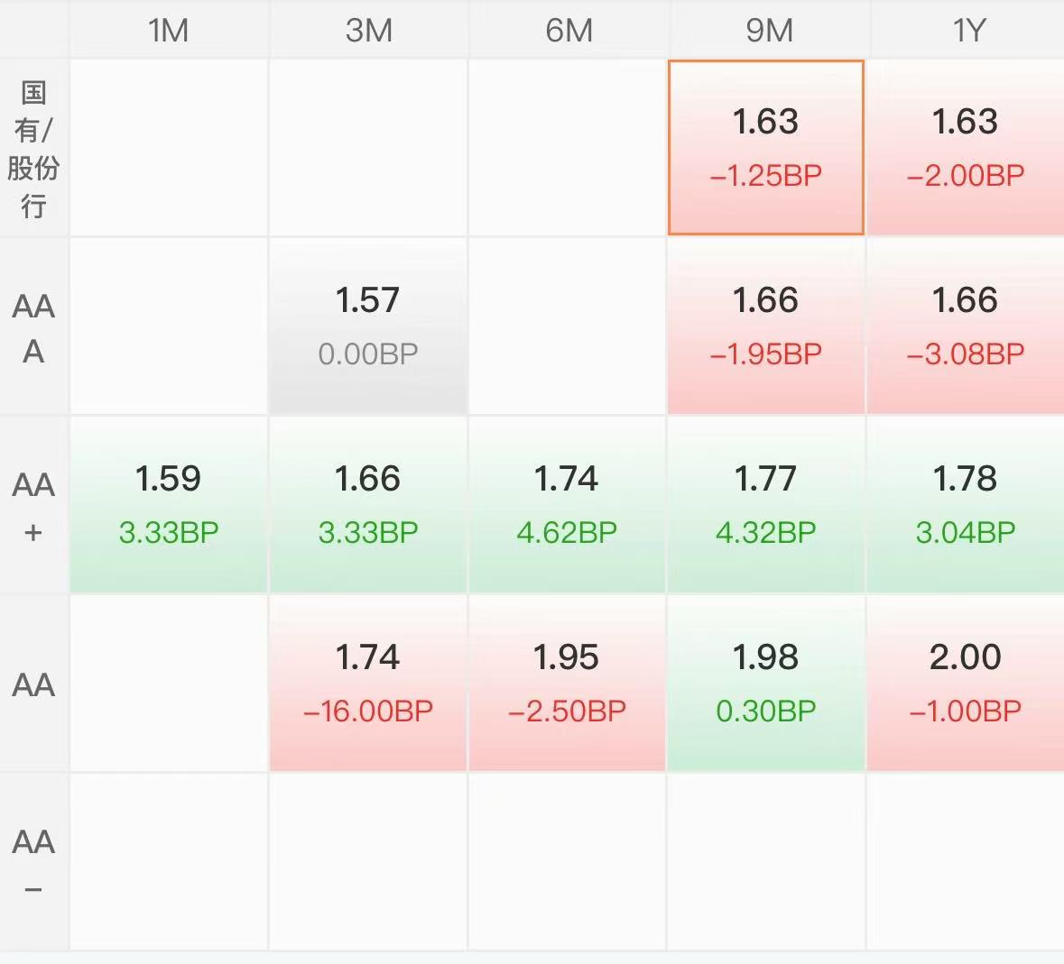Select the AA 1Y cell showing 2.00
The height and width of the screenshot is (964, 1064).
[x=966, y=684]
